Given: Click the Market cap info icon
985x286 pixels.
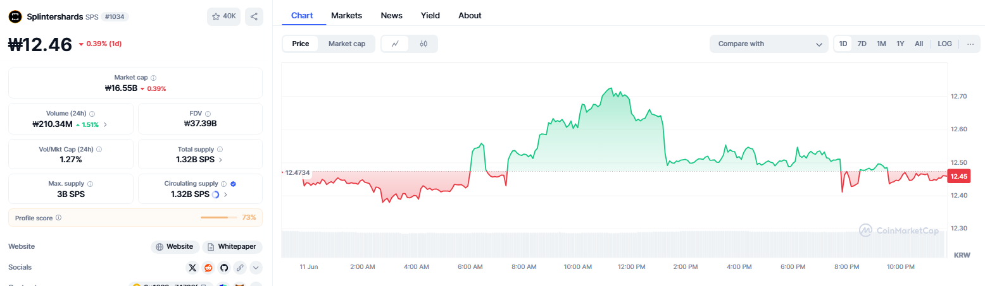Looking at the screenshot, I should click(154, 77).
